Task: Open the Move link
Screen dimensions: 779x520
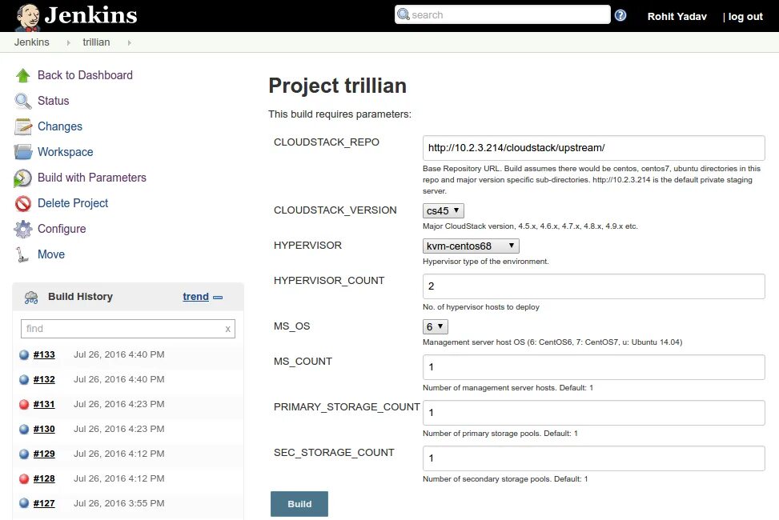Action: [51, 254]
